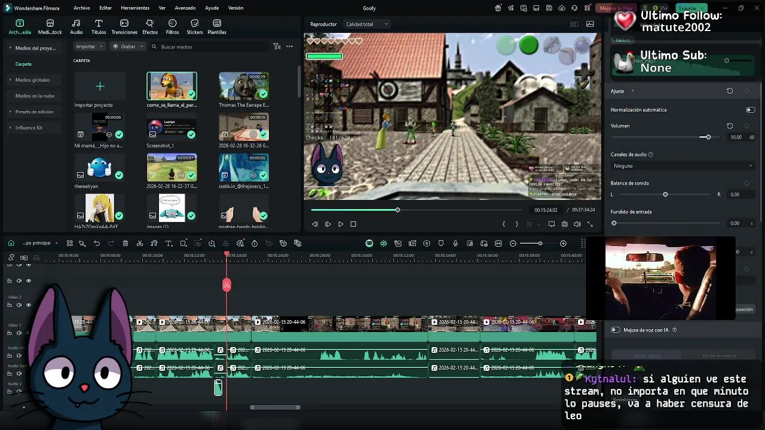
Task: Click the stop button in the player
Action: pos(353,224)
